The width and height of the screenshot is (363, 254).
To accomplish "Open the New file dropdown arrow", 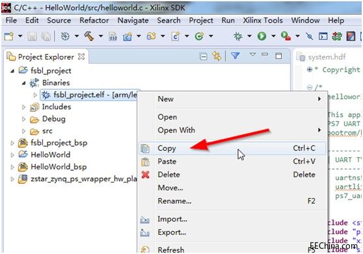I will point(20,36).
